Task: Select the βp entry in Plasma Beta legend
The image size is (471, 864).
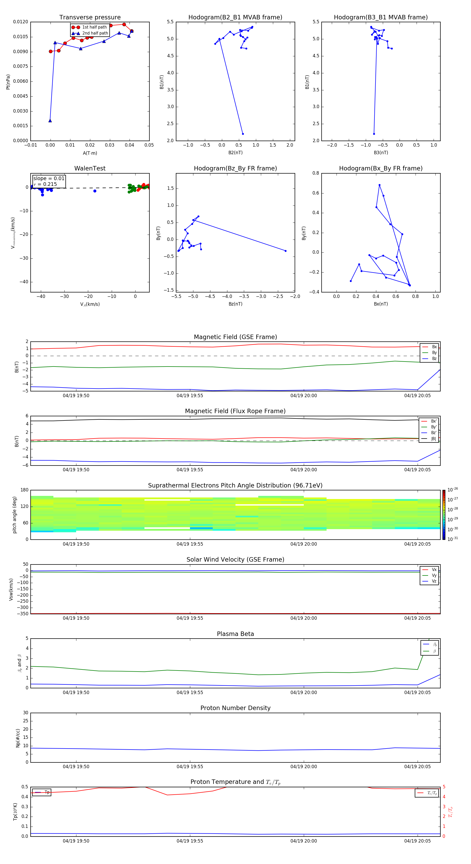Action: [430, 644]
